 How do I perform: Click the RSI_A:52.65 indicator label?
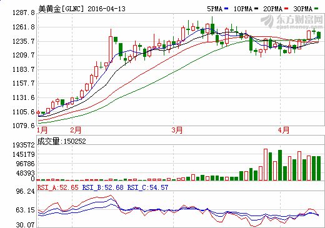58,187
